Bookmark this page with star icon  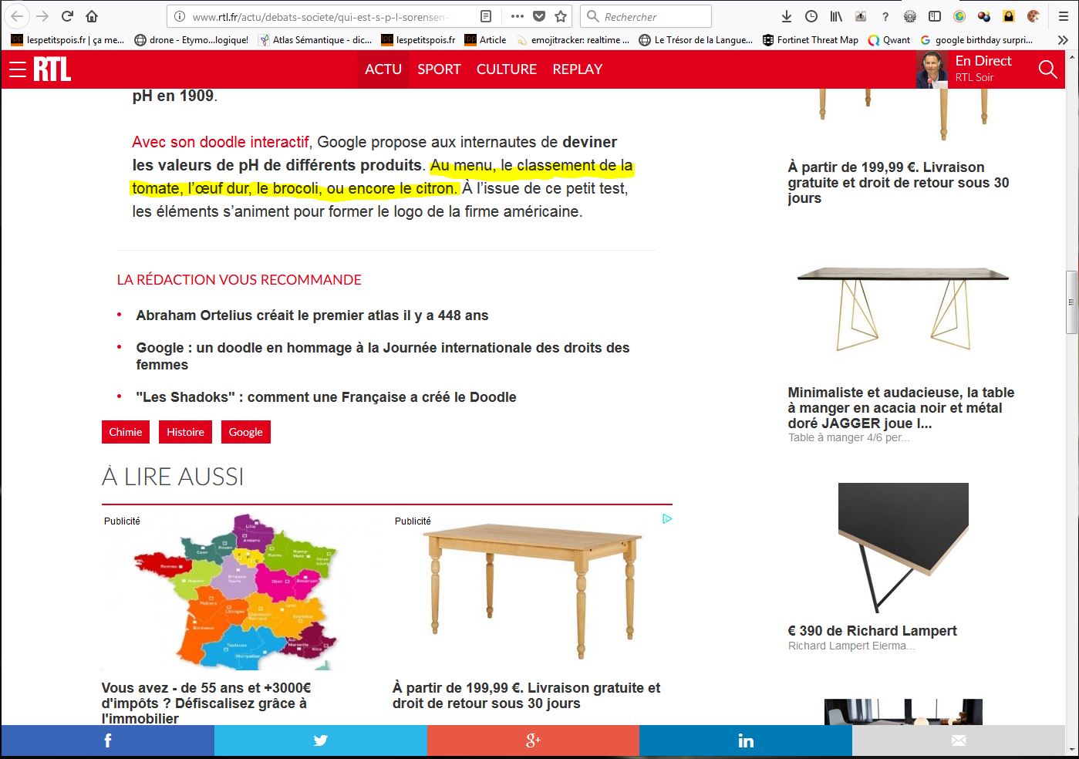coord(561,16)
